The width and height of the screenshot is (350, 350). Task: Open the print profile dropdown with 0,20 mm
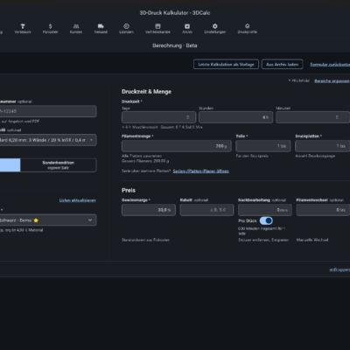48,140
